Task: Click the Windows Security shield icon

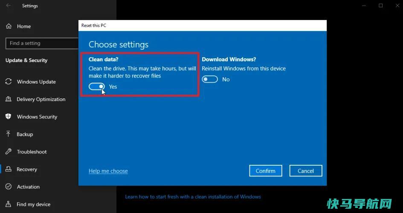Action: click(x=9, y=116)
